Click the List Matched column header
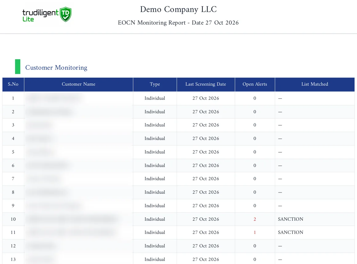Viewport: 357px width, 264px height. tap(315, 84)
